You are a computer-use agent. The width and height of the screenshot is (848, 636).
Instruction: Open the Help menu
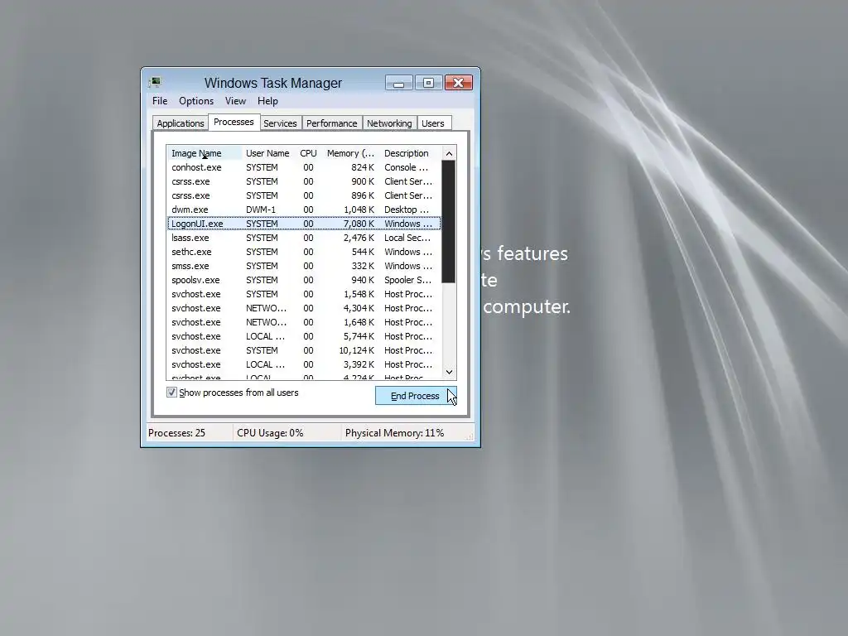click(267, 101)
